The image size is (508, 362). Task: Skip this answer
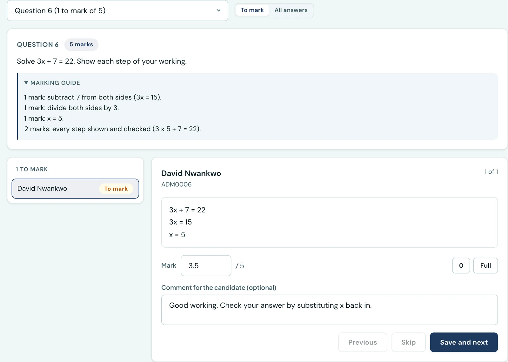pos(408,342)
